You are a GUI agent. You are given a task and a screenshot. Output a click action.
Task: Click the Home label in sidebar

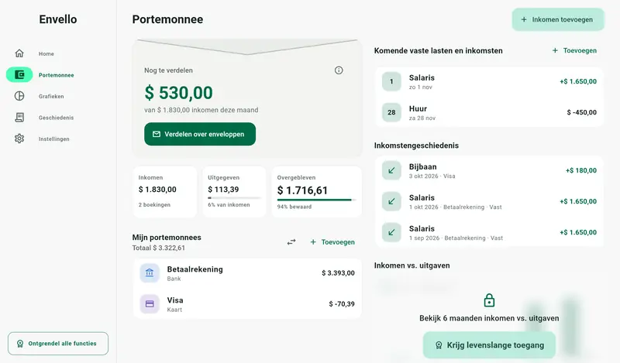(x=46, y=53)
